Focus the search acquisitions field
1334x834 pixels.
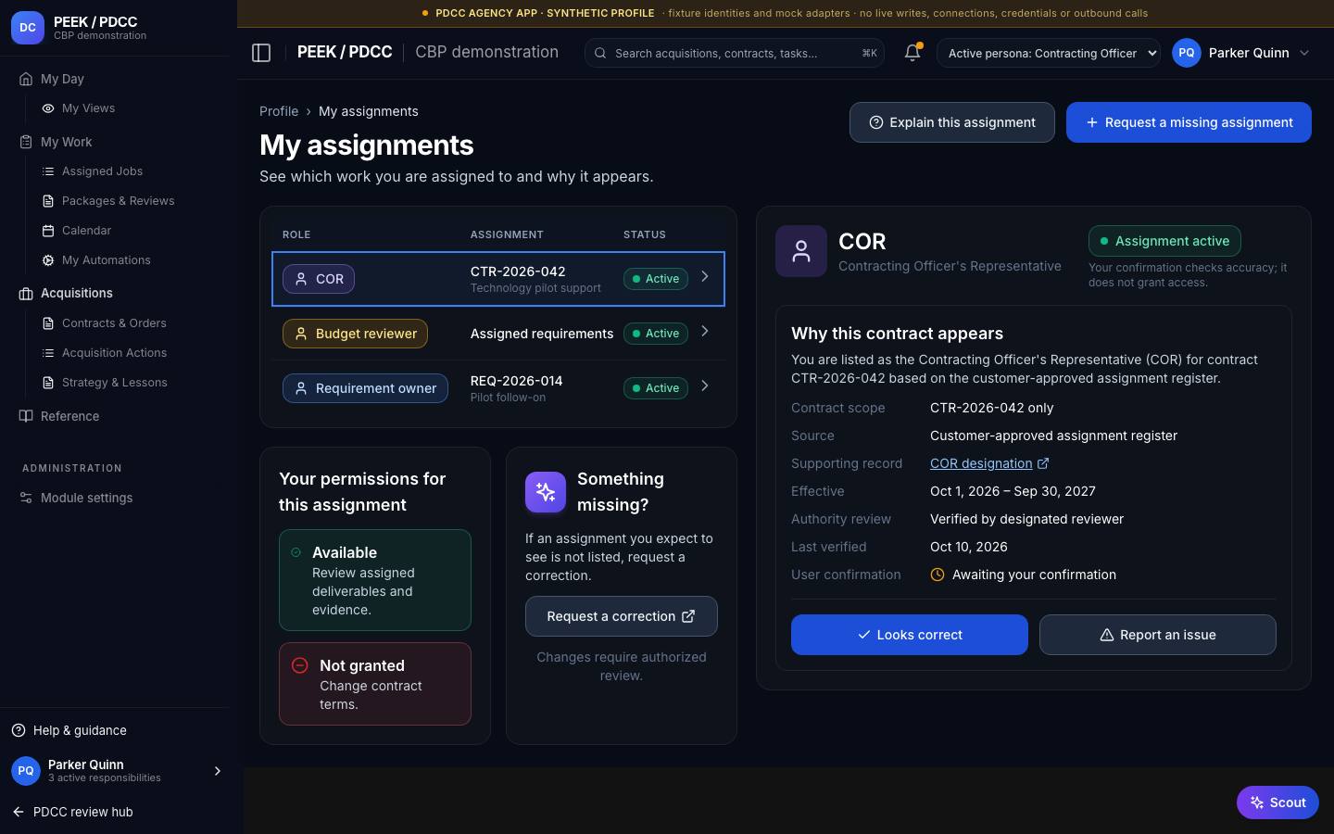(x=734, y=53)
